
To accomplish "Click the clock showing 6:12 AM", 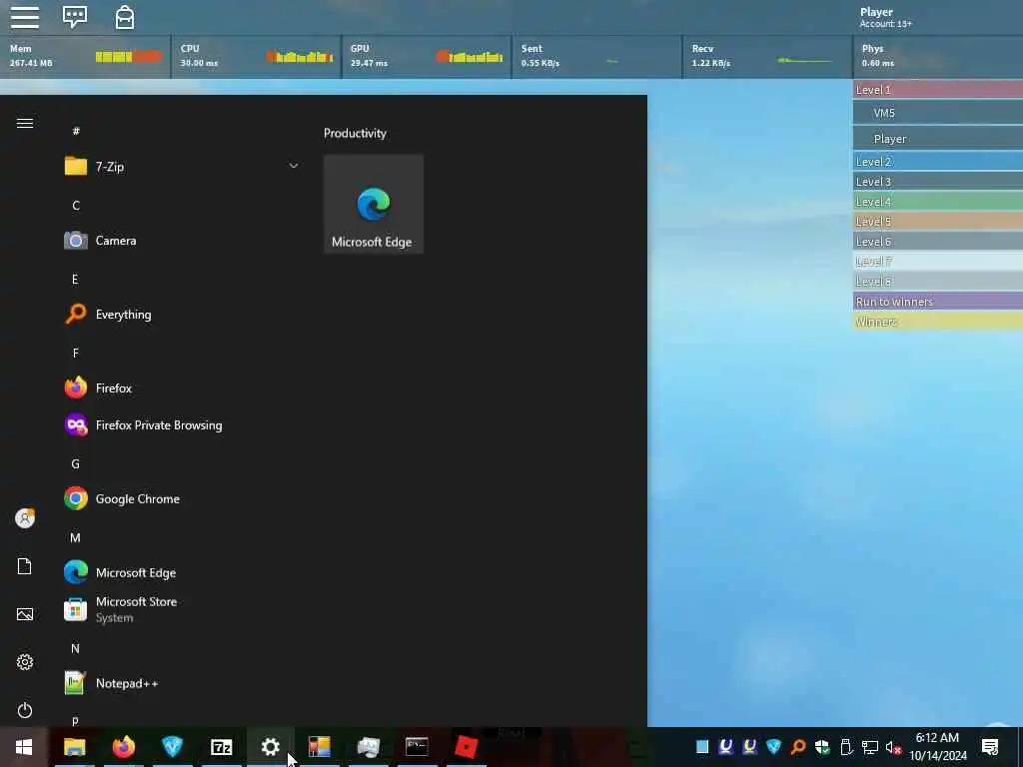I will tap(937, 738).
